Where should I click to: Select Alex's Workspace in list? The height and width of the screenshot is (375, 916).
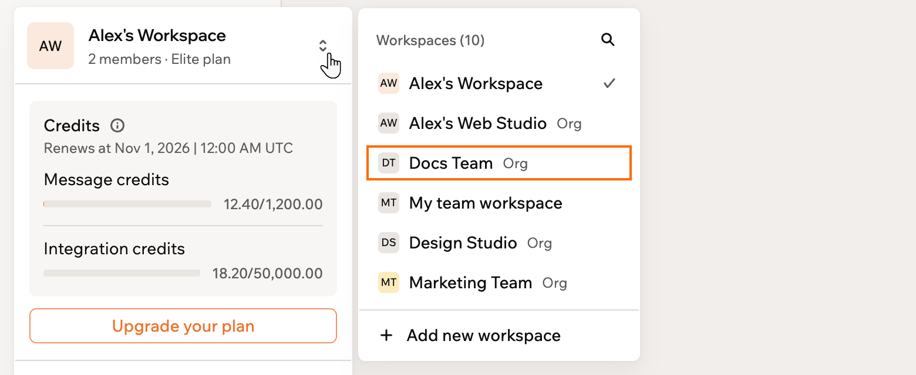click(499, 84)
